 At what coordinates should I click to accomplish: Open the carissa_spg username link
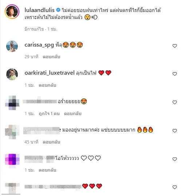coord(39,45)
